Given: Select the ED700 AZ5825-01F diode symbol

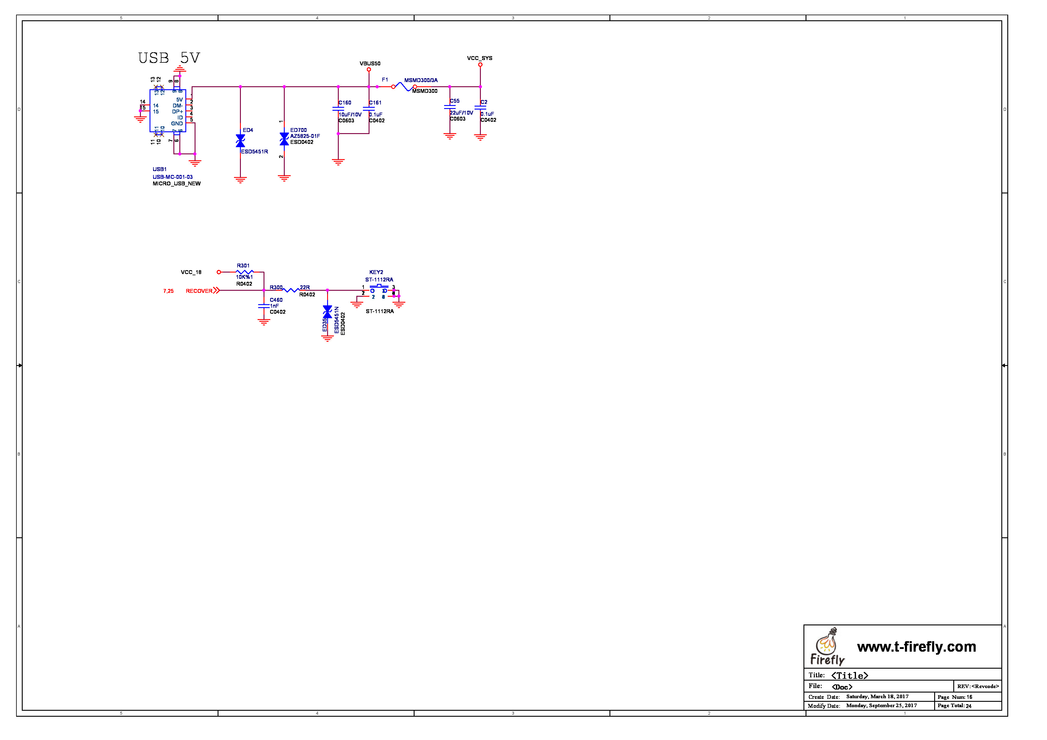Looking at the screenshot, I should tap(284, 139).
